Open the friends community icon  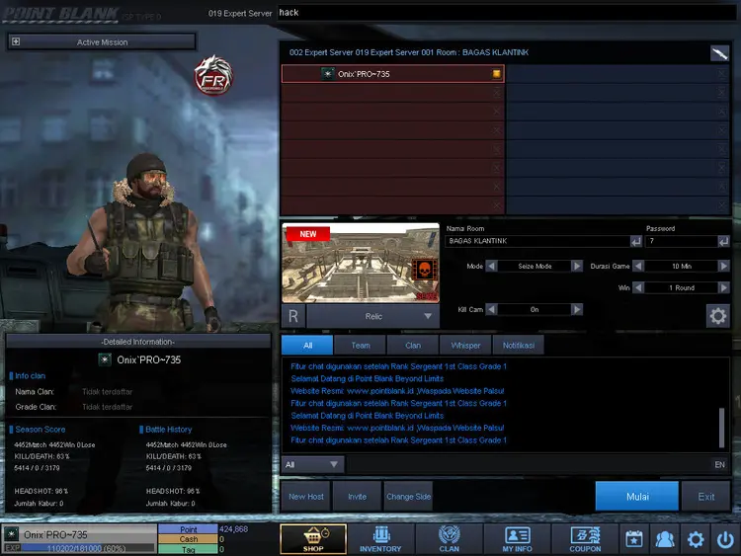(665, 539)
